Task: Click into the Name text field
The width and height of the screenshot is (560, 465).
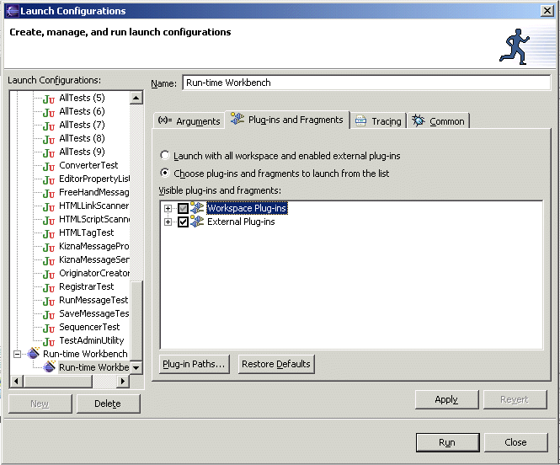Action: (365, 83)
